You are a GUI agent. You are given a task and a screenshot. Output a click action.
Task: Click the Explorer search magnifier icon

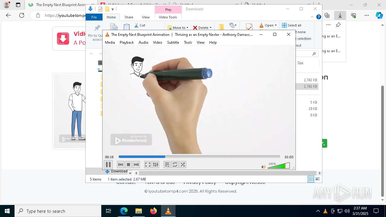coord(314,54)
